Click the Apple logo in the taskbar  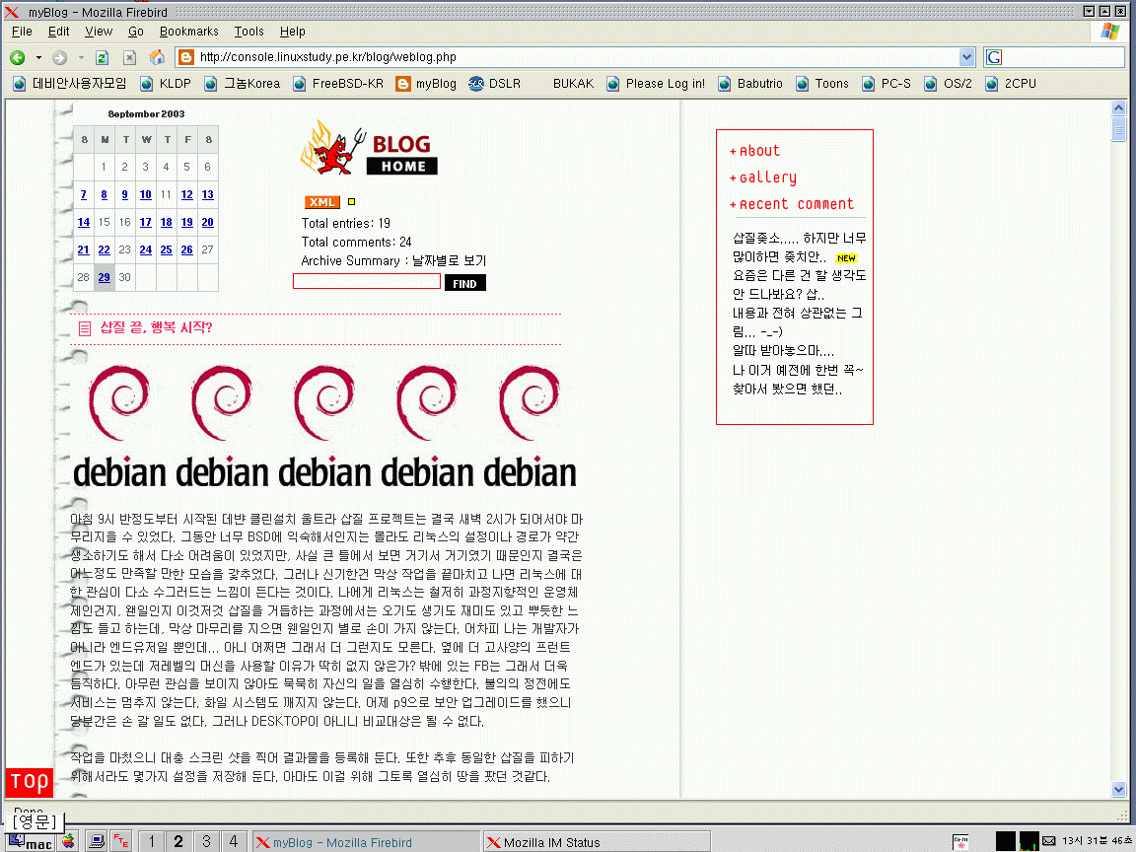click(x=68, y=841)
